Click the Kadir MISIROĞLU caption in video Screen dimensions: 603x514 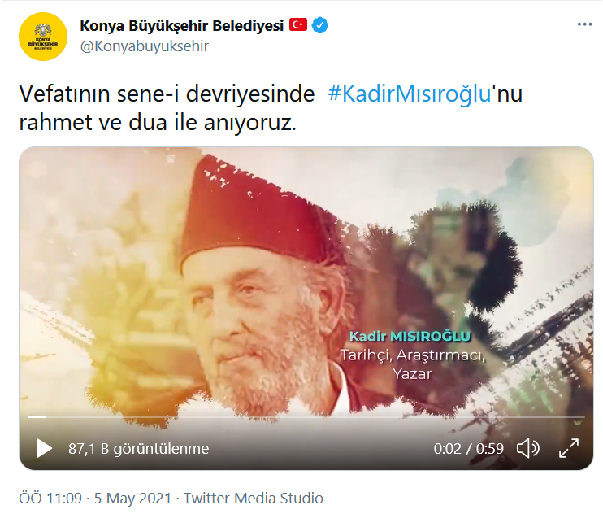pos(410,336)
